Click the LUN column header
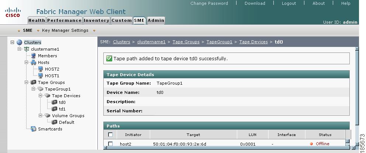The height and width of the screenshot is (153, 366). (253, 135)
